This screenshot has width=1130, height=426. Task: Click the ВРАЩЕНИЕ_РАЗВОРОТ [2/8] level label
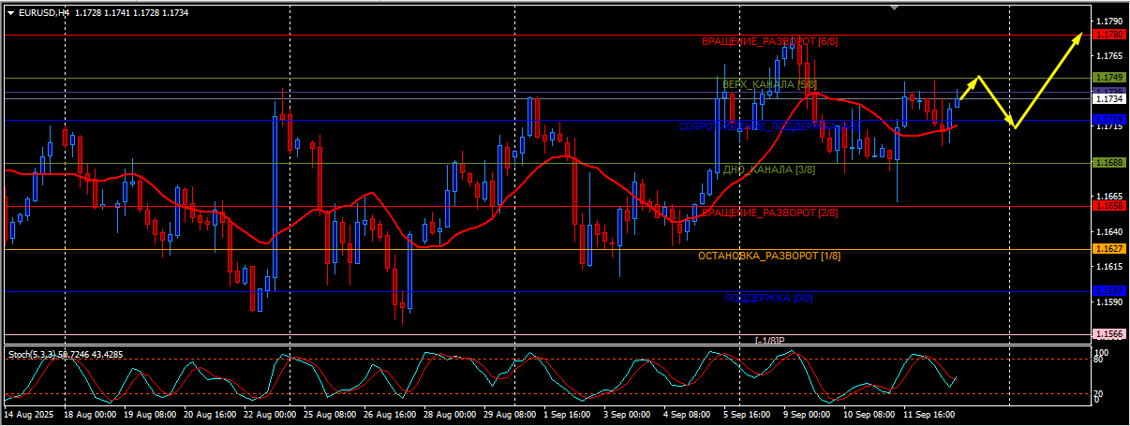pos(769,213)
